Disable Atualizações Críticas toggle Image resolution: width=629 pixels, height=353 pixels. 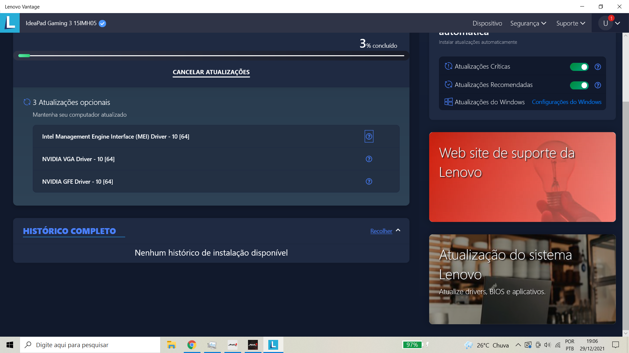pyautogui.click(x=579, y=67)
